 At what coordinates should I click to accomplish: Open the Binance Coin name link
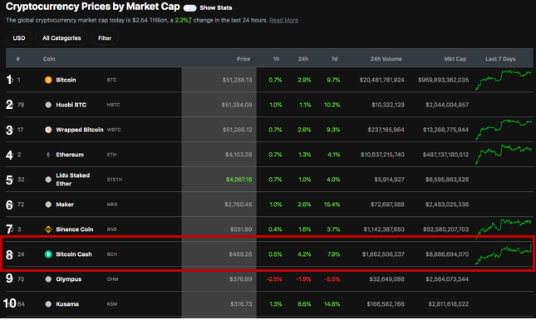coord(75,229)
